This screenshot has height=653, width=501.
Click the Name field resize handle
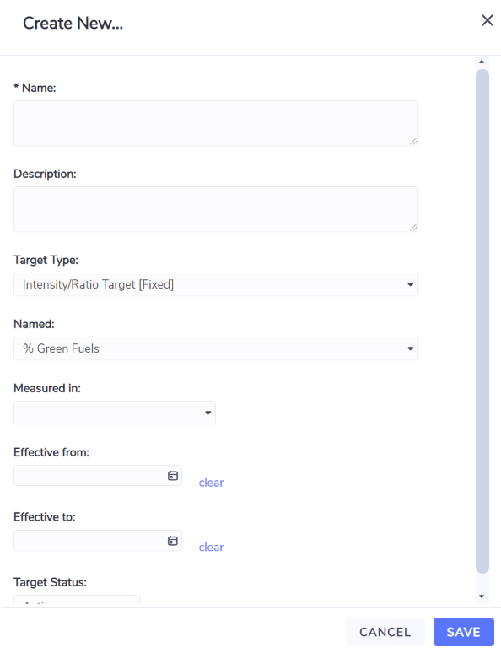click(x=413, y=142)
